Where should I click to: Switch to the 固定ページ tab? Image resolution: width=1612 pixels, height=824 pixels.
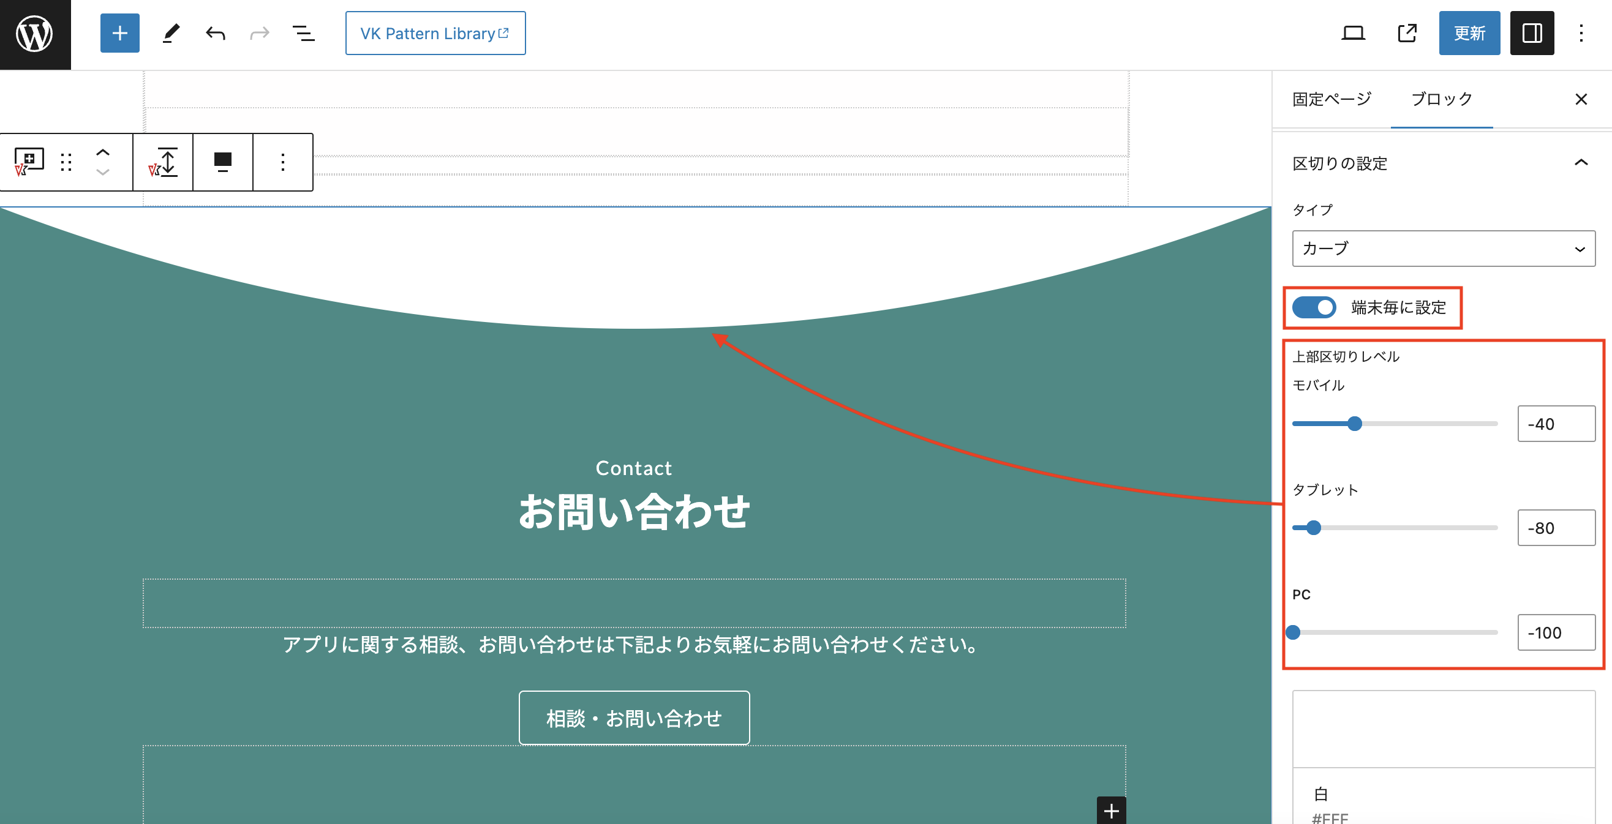(1331, 99)
